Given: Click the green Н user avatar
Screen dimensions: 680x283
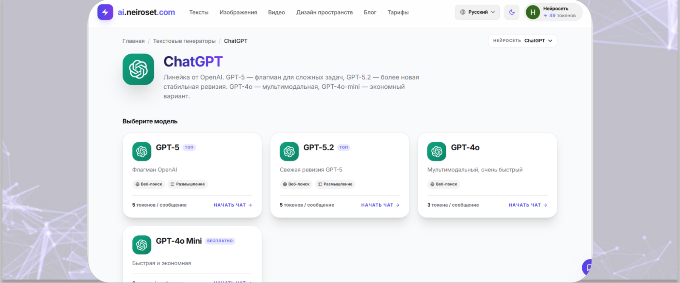Looking at the screenshot, I should (x=533, y=13).
